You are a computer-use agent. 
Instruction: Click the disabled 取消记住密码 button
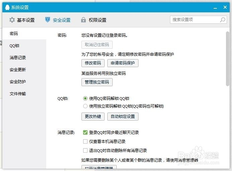click(97, 45)
